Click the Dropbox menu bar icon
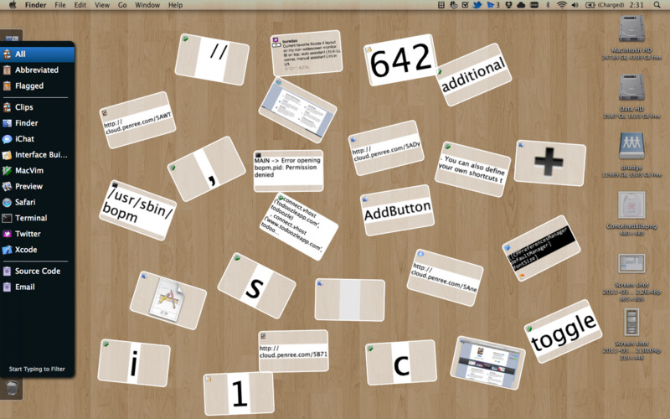The image size is (670, 419). coord(508,5)
